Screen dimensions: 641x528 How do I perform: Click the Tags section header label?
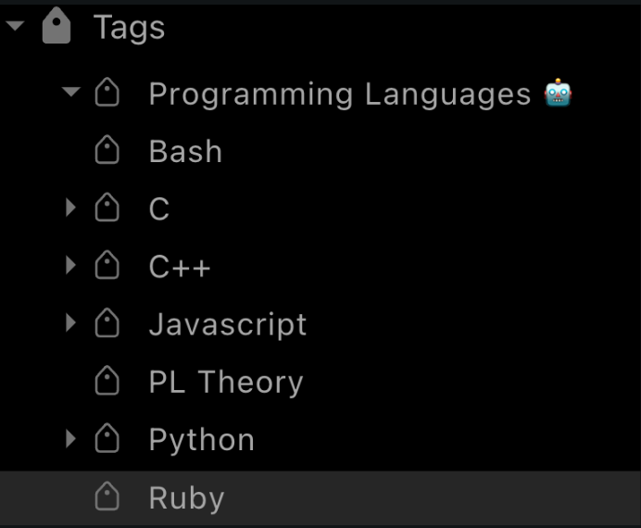129,28
